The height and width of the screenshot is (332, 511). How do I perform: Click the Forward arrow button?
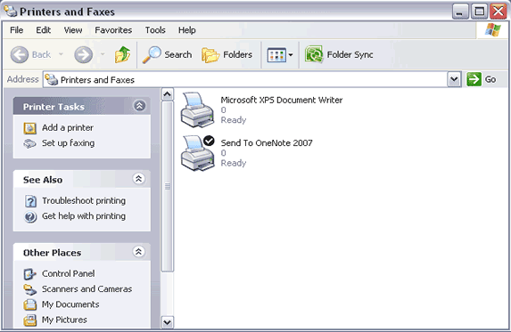[x=84, y=54]
